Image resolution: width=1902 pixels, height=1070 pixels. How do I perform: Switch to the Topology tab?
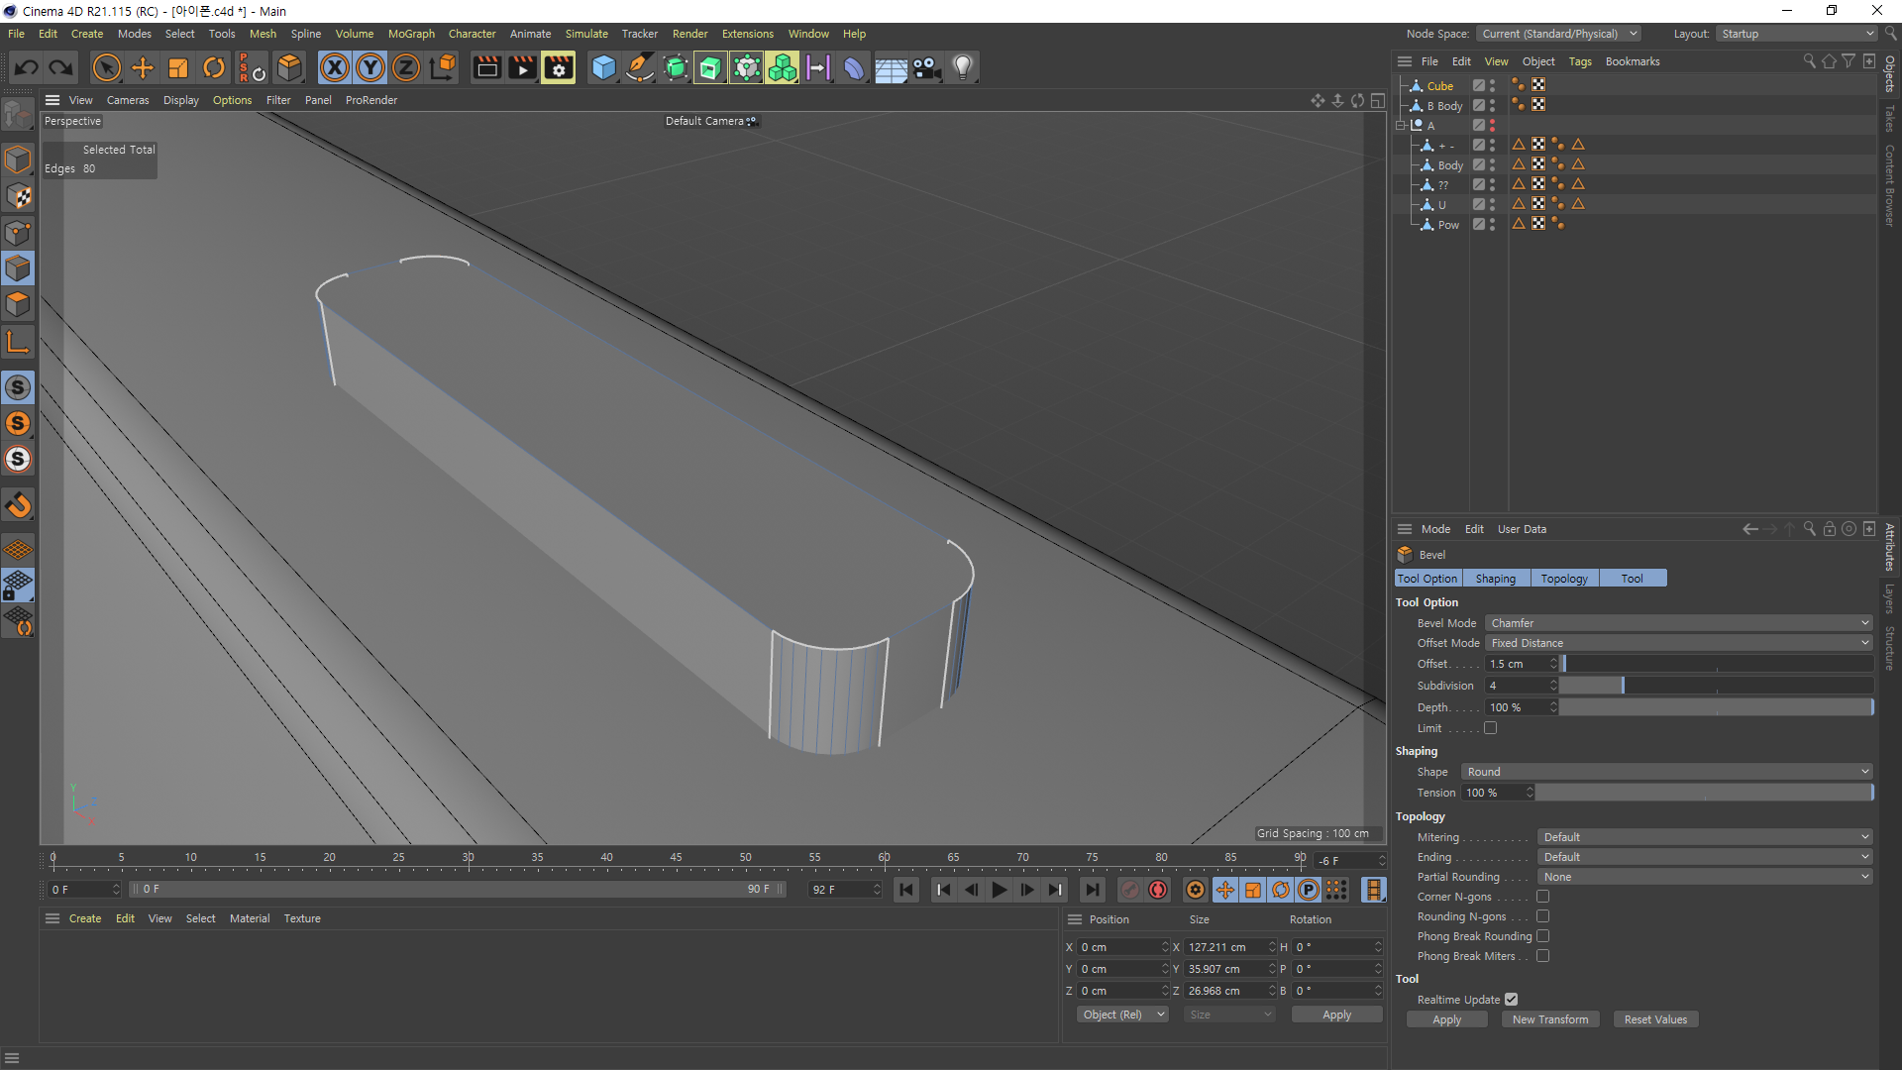[x=1563, y=579]
